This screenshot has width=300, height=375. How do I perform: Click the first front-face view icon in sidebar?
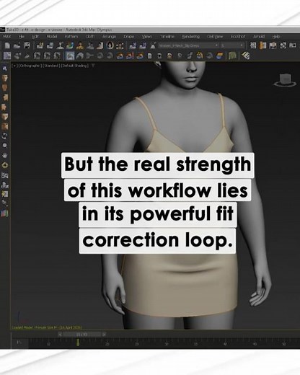[5, 78]
